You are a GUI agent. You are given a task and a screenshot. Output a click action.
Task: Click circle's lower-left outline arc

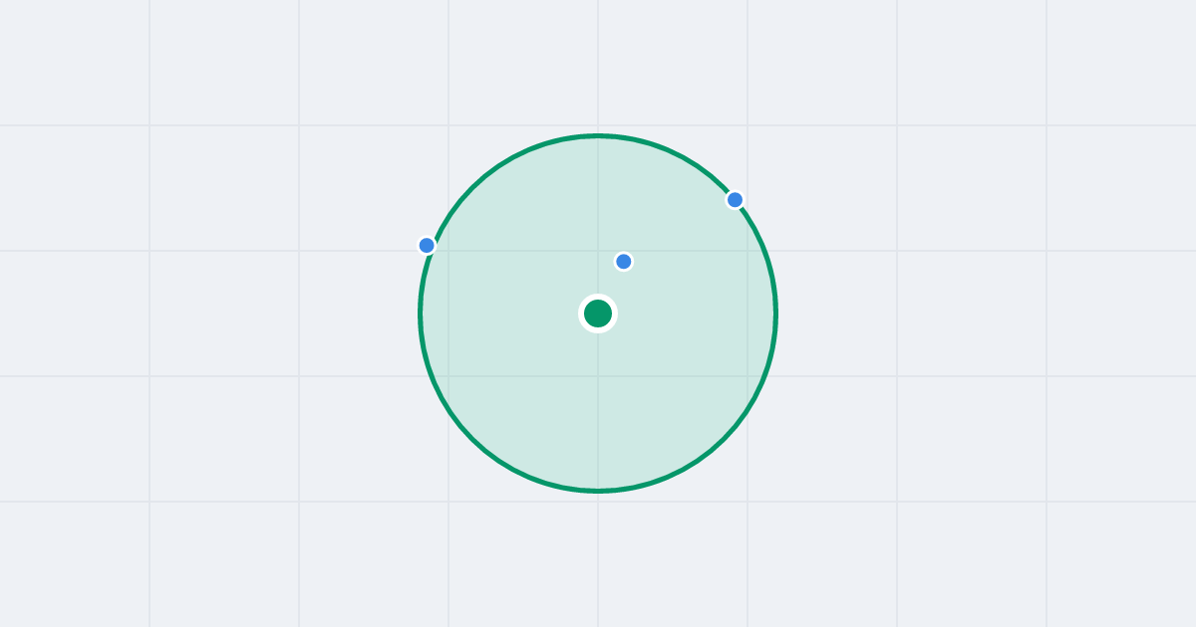click(x=472, y=439)
